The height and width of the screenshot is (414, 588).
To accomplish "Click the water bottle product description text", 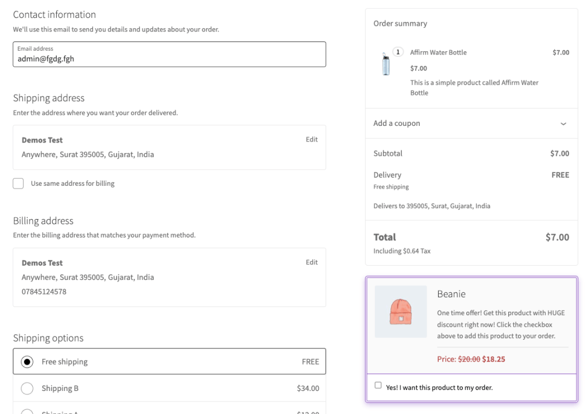I will 474,87.
